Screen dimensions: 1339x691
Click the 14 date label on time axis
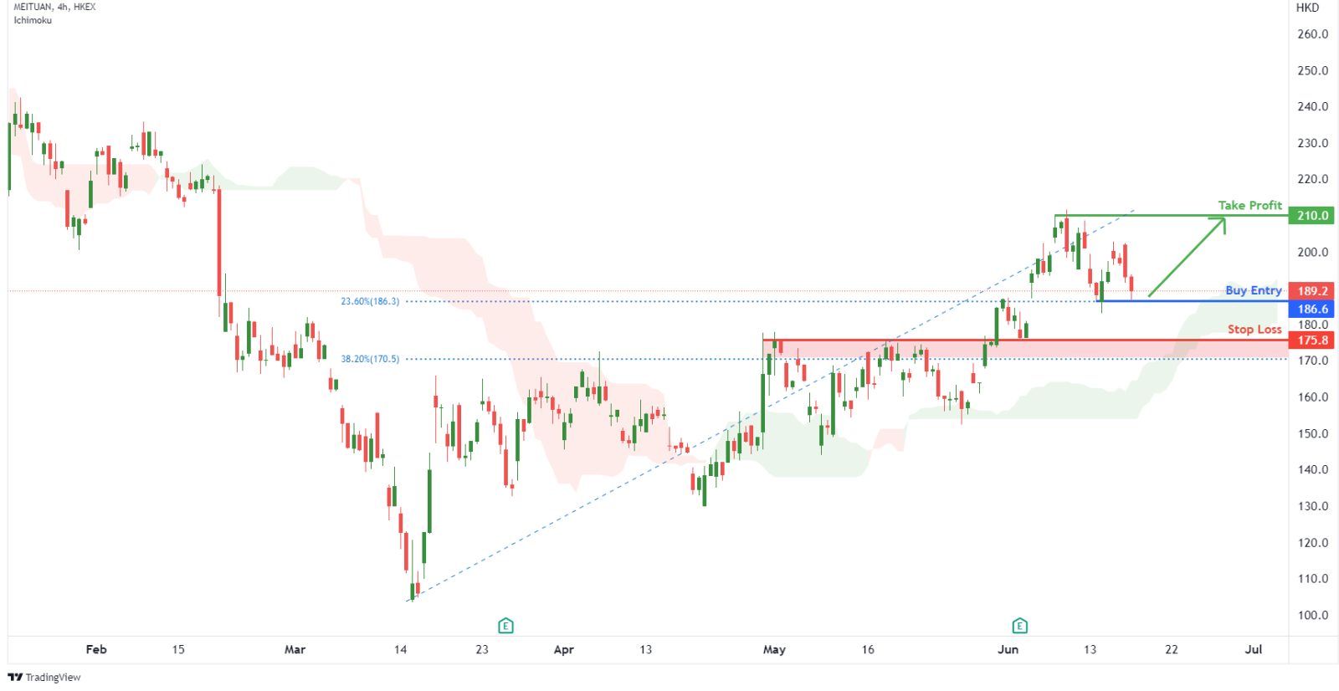[x=400, y=649]
